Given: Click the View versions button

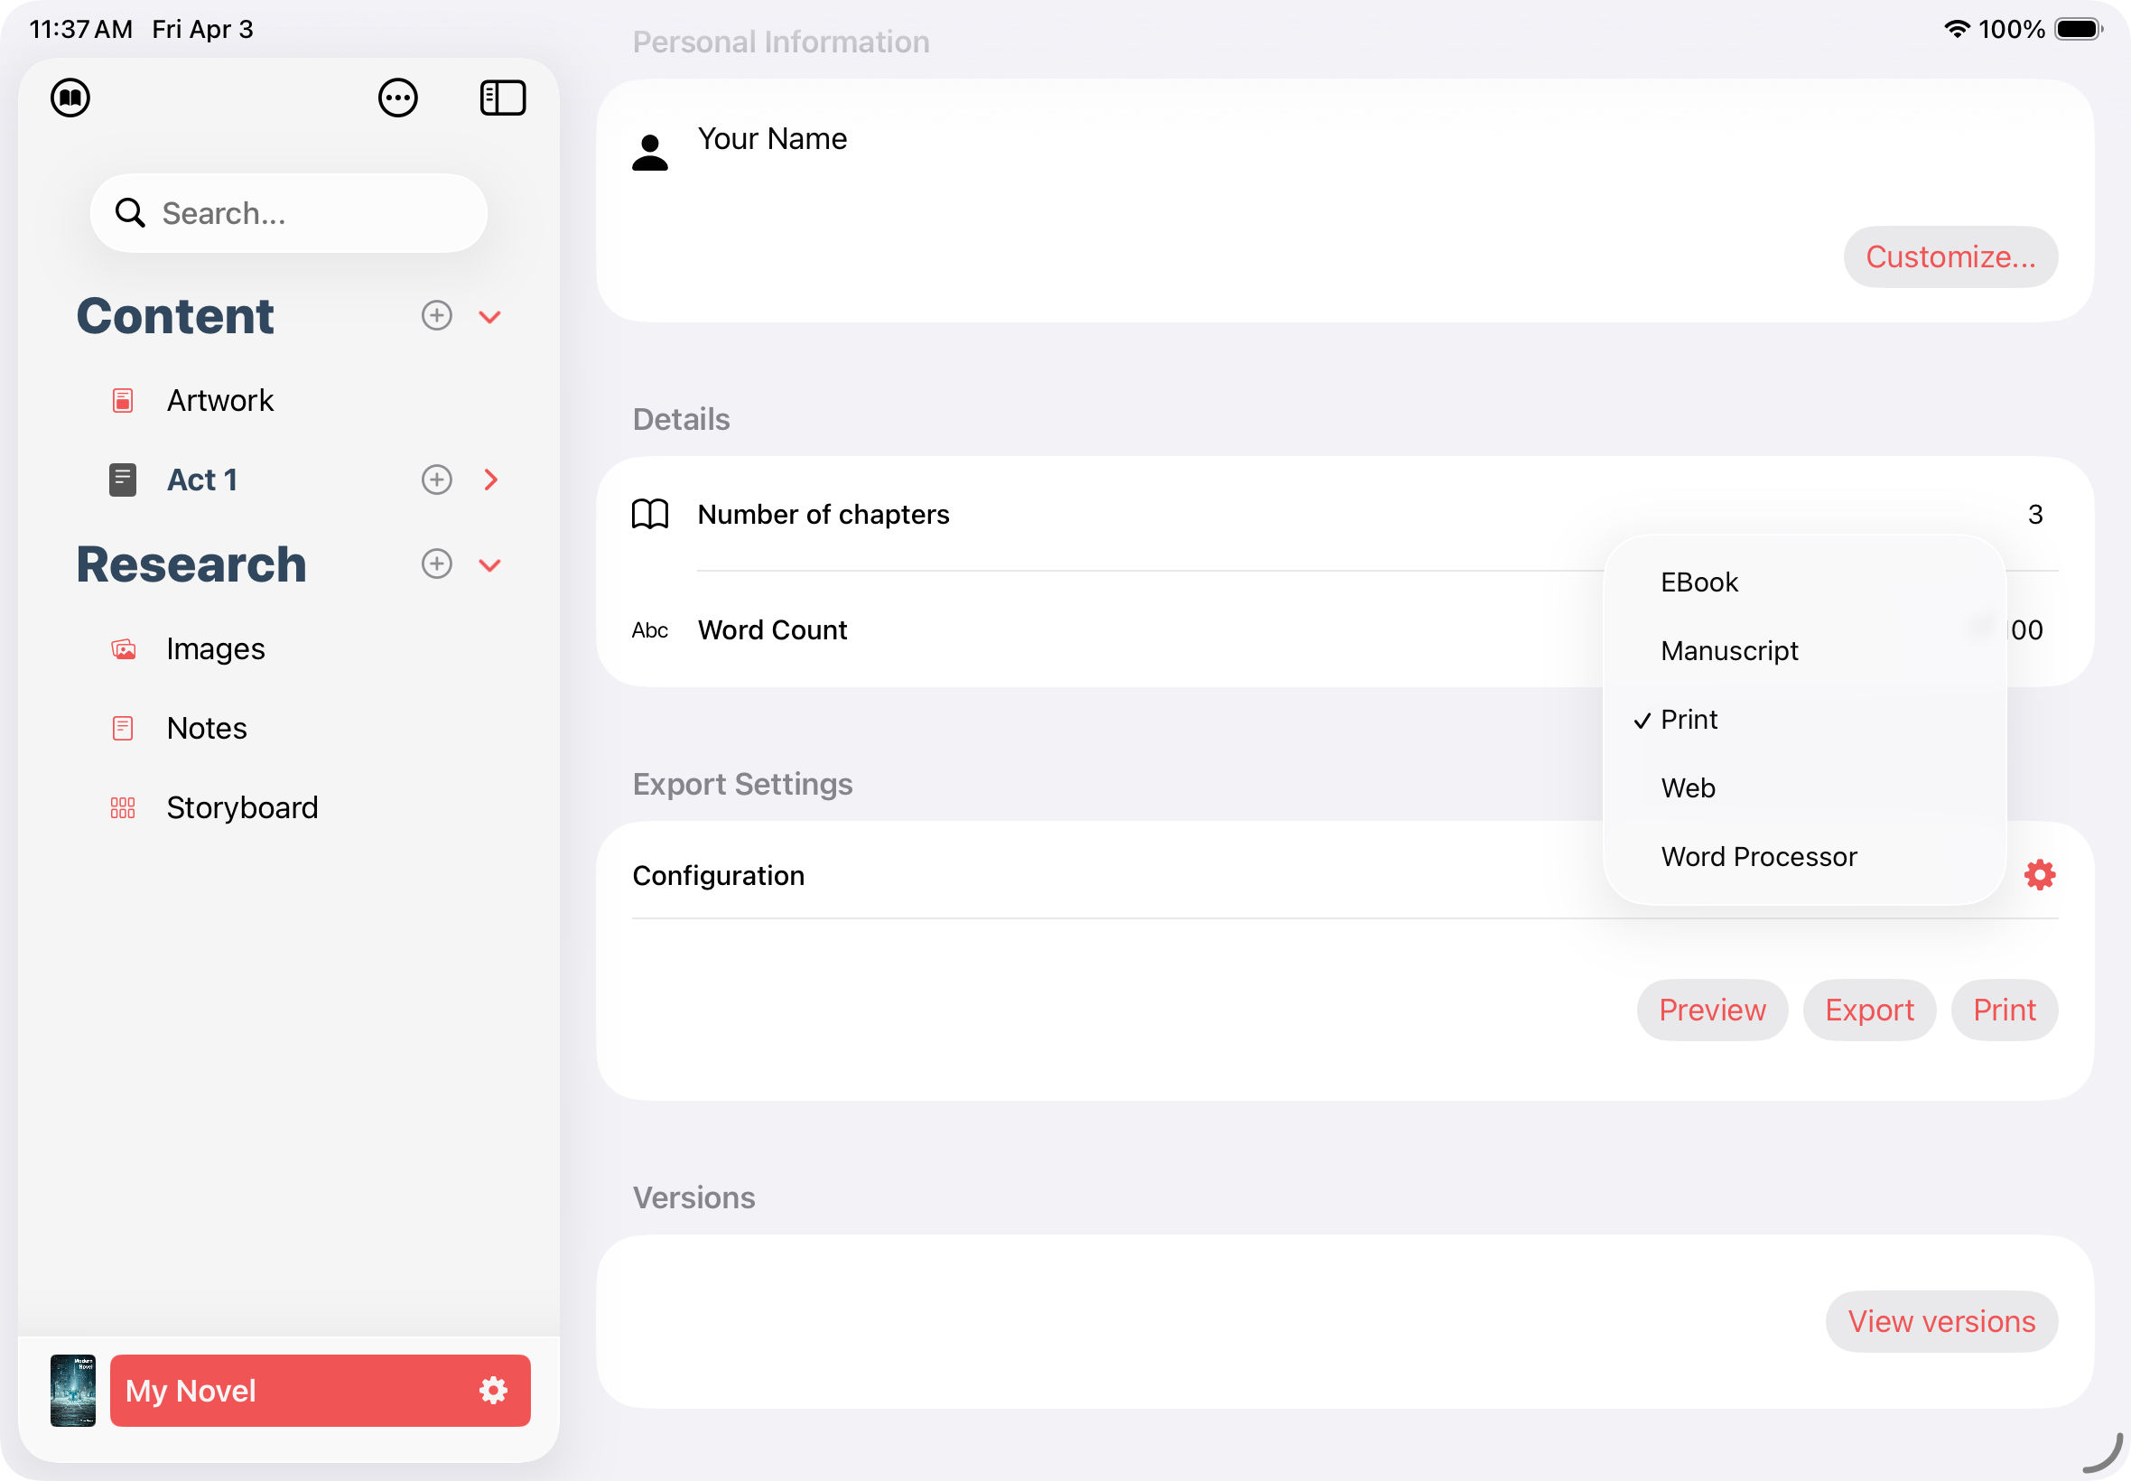Looking at the screenshot, I should tap(1941, 1320).
